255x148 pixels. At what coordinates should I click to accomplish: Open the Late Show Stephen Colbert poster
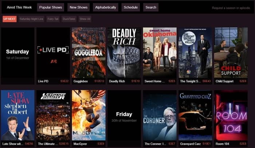pyautogui.click(x=17, y=115)
